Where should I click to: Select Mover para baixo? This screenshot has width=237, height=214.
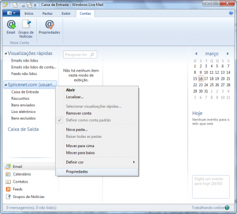click(x=97, y=153)
